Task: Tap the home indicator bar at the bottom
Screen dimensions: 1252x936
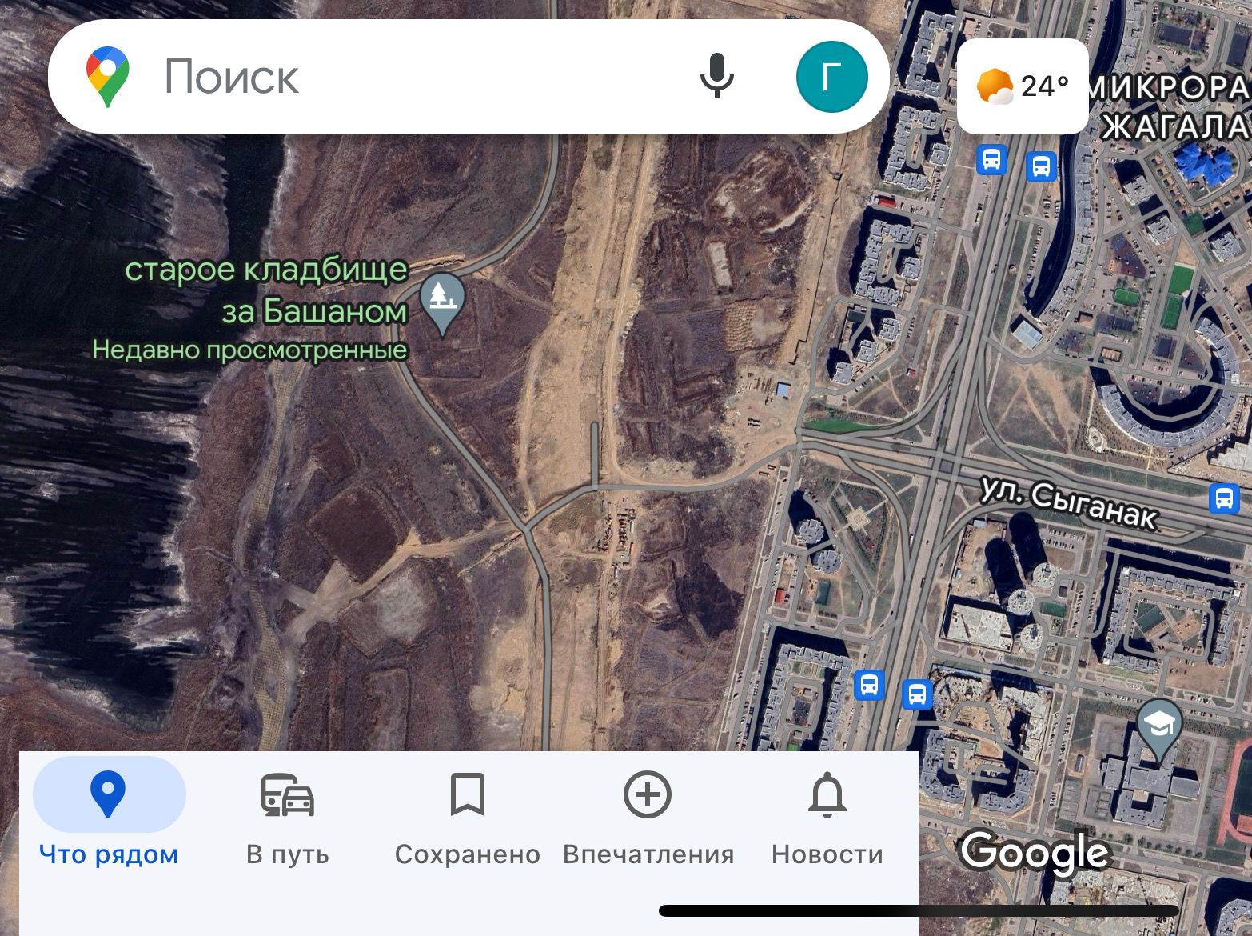Action: (918, 910)
